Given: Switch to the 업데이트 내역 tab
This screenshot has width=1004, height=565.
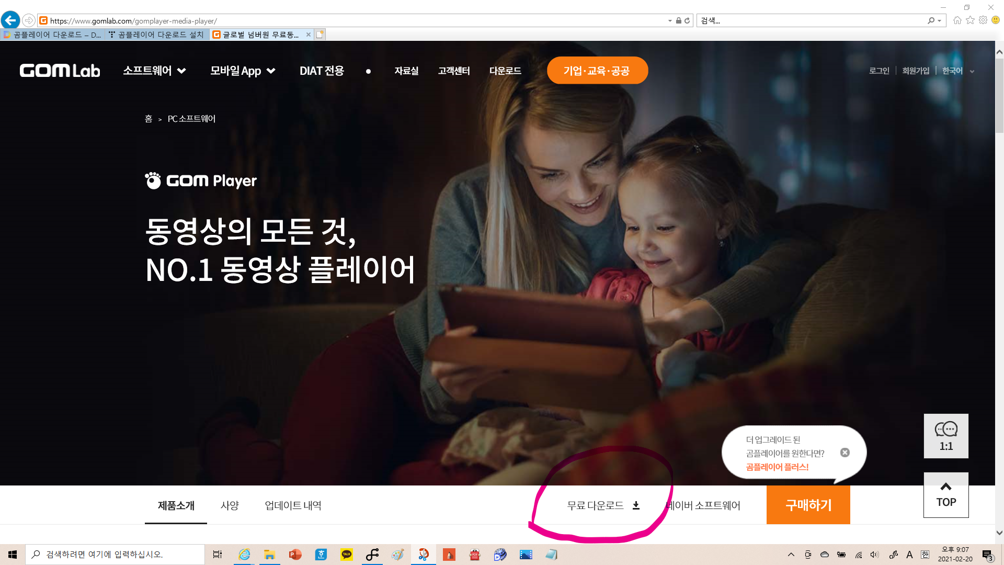Looking at the screenshot, I should click(293, 505).
